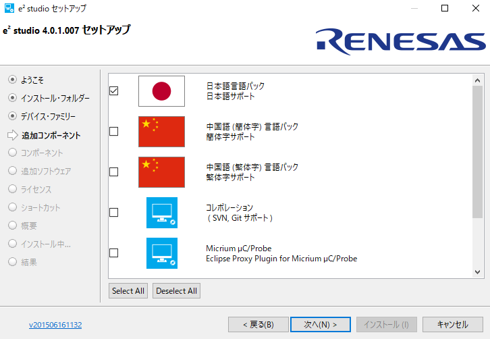The height and width of the screenshot is (339, 490).
Task: Click the 日本語サポート description text
Action: [x=231, y=97]
